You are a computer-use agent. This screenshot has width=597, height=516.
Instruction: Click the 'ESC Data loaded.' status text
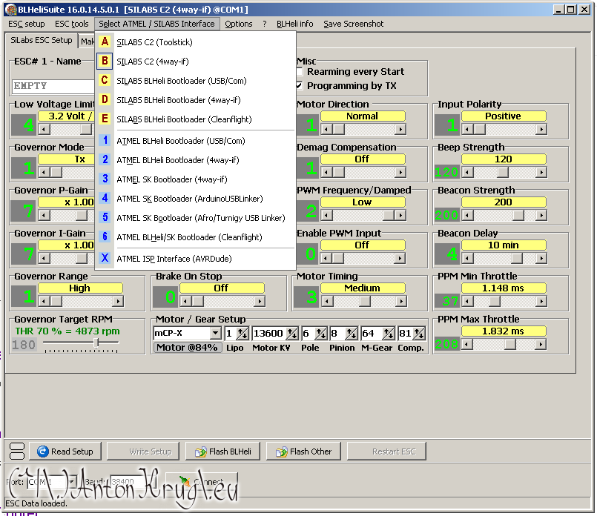pyautogui.click(x=36, y=503)
